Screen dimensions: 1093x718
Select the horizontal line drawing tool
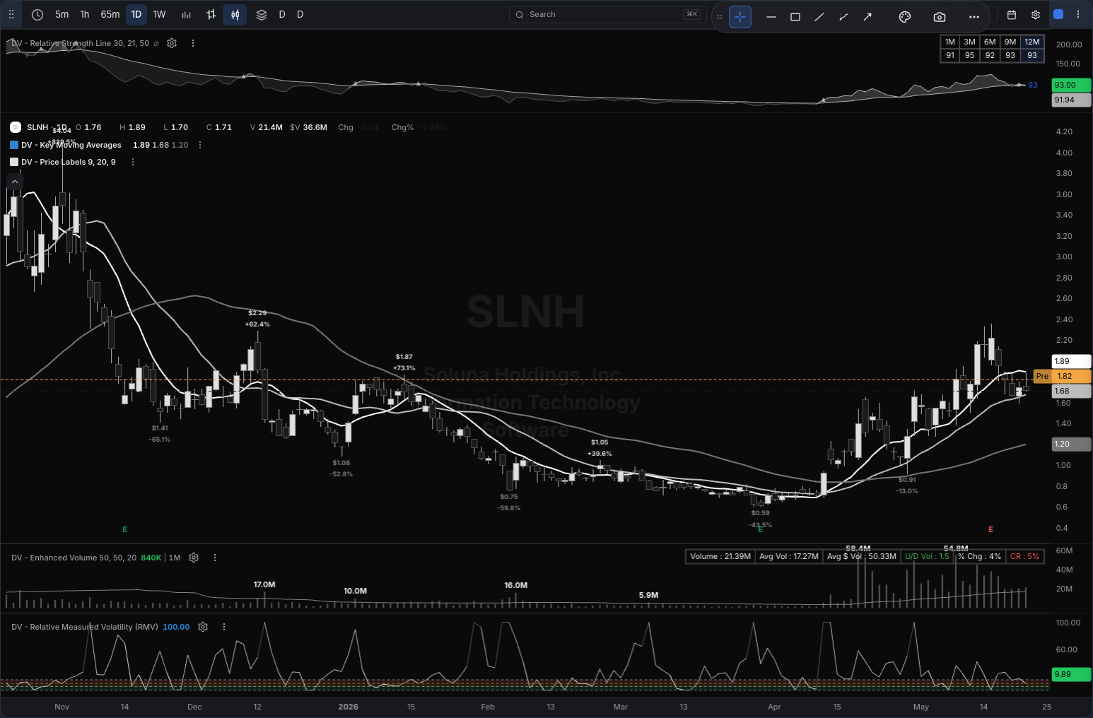pos(771,16)
